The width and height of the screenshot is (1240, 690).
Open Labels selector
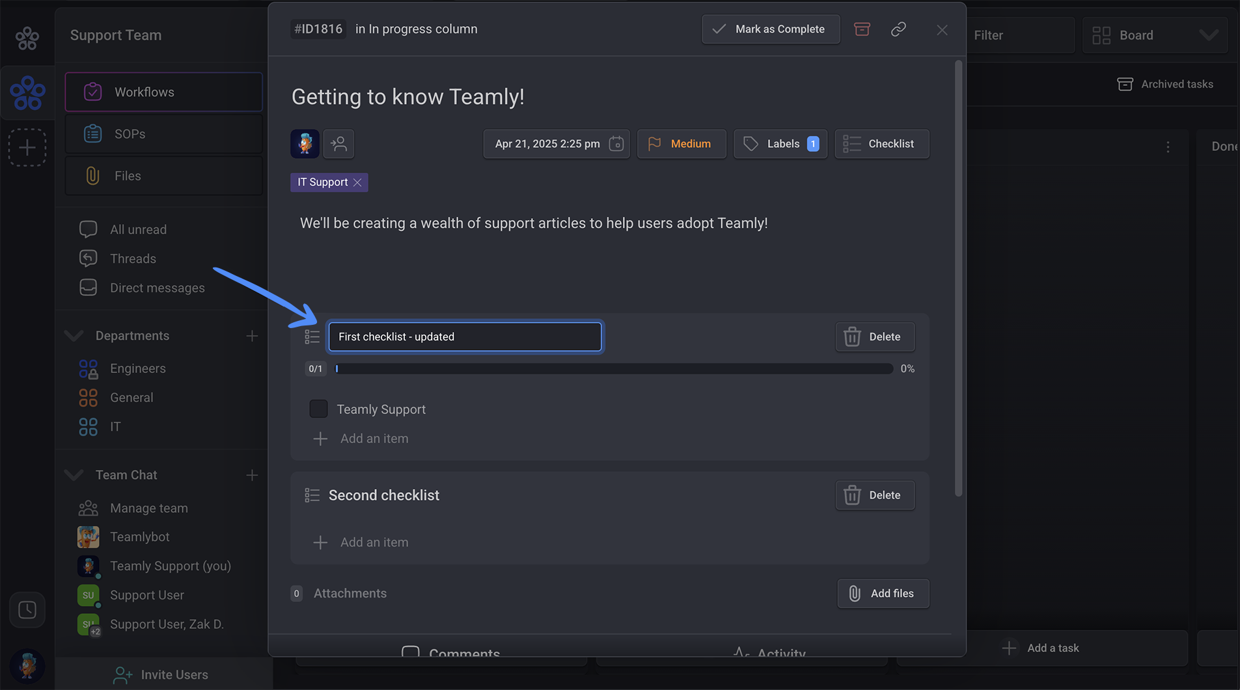(780, 144)
